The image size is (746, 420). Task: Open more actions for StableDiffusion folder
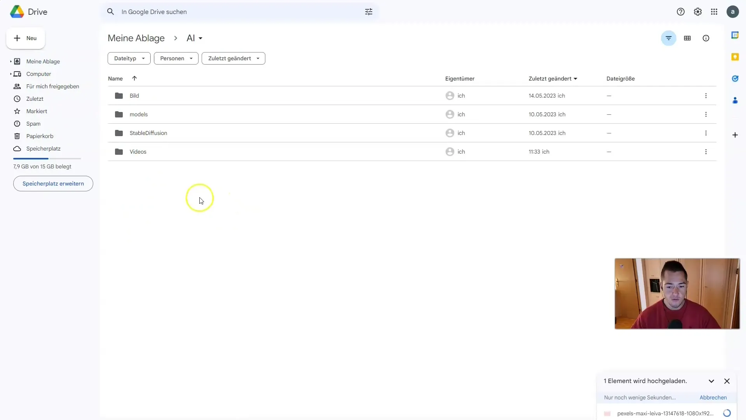pos(706,133)
